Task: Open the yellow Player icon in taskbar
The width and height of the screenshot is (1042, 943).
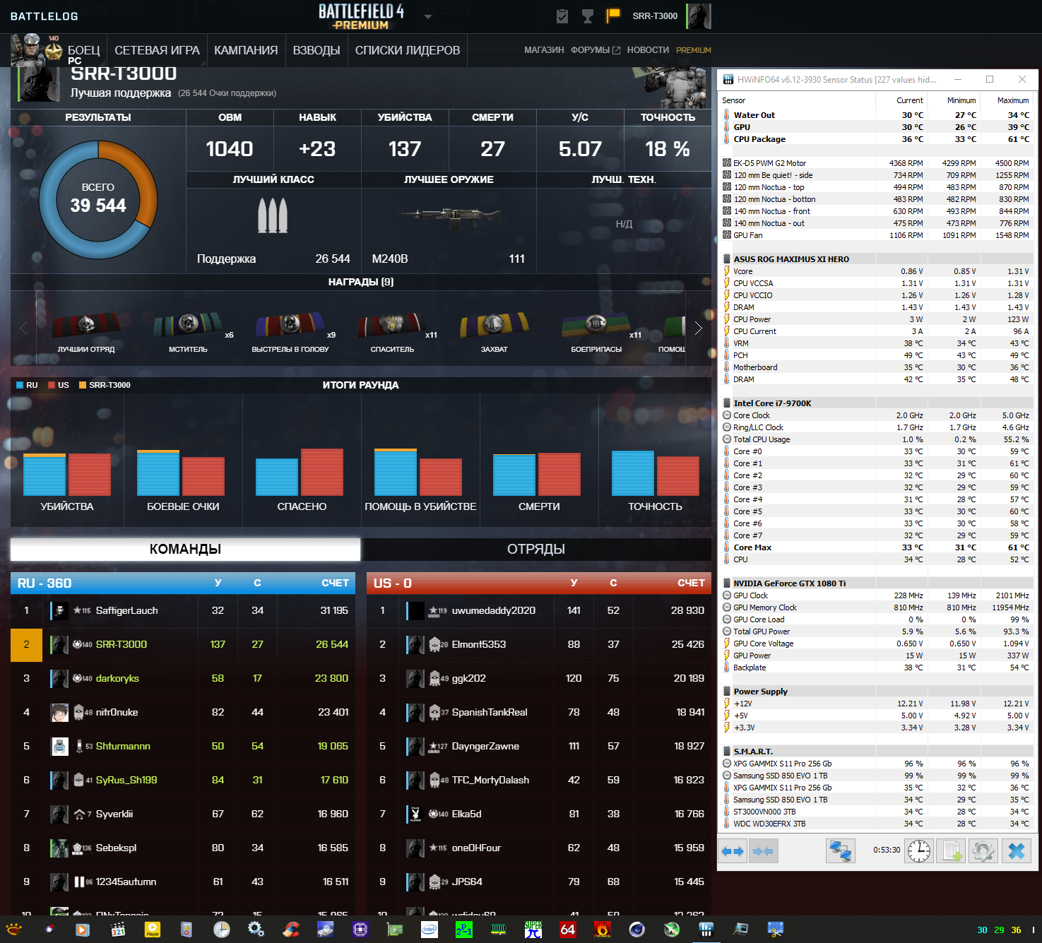Action: tap(152, 929)
